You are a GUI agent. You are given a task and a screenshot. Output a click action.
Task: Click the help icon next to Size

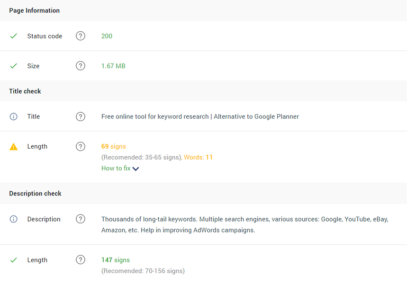[x=81, y=66]
